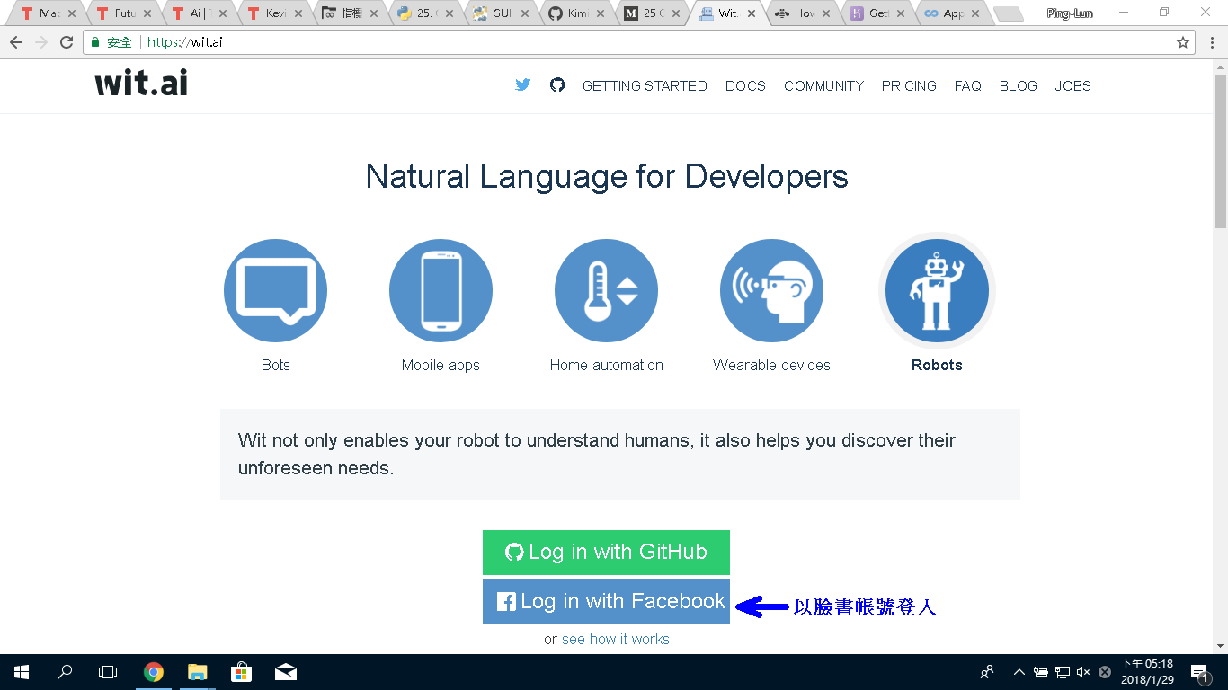Click the muted volume icon in the tray
The height and width of the screenshot is (690, 1228).
[x=1083, y=672]
